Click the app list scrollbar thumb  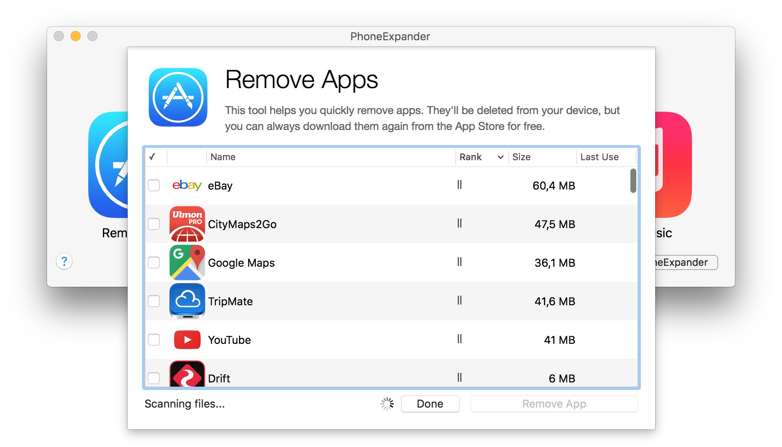(633, 181)
